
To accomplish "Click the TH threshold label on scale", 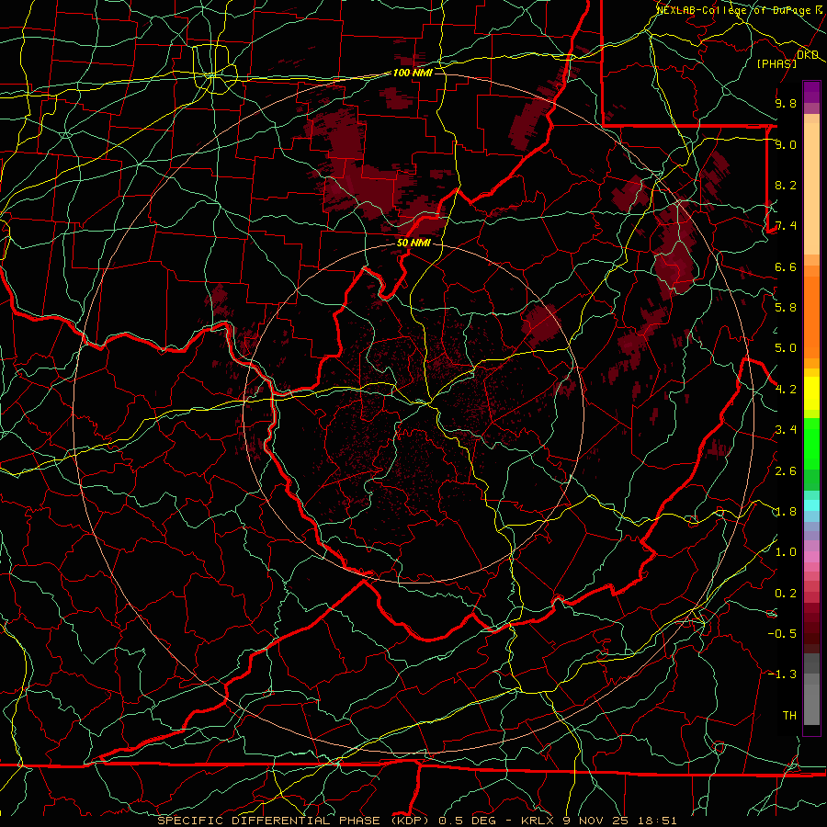I will pyautogui.click(x=789, y=715).
